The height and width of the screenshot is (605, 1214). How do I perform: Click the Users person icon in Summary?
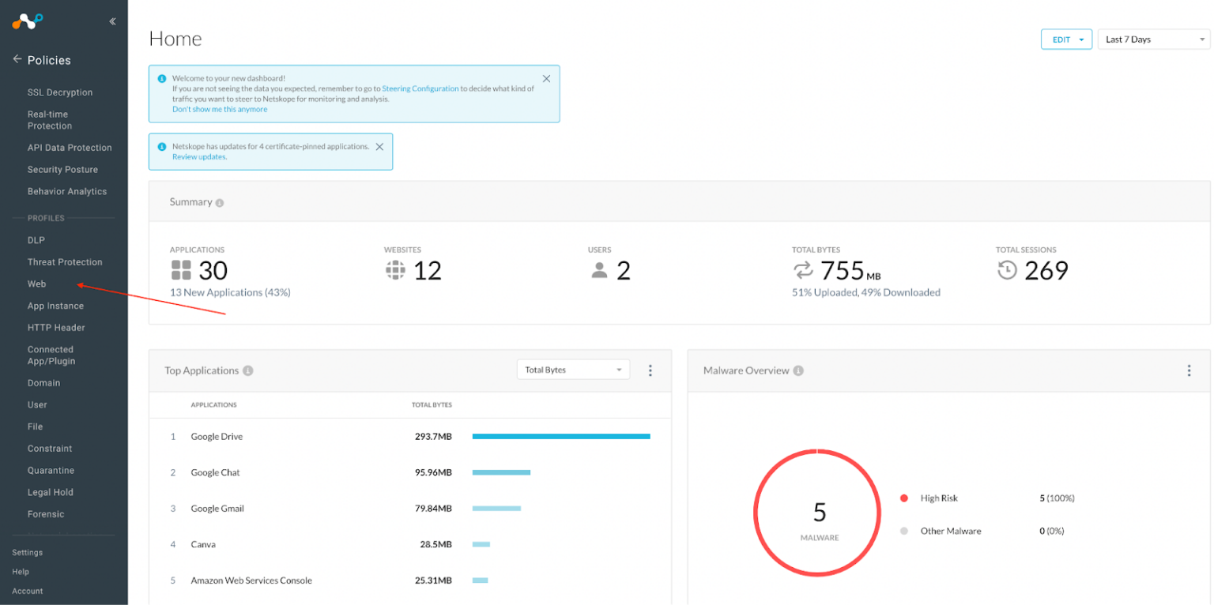click(598, 270)
